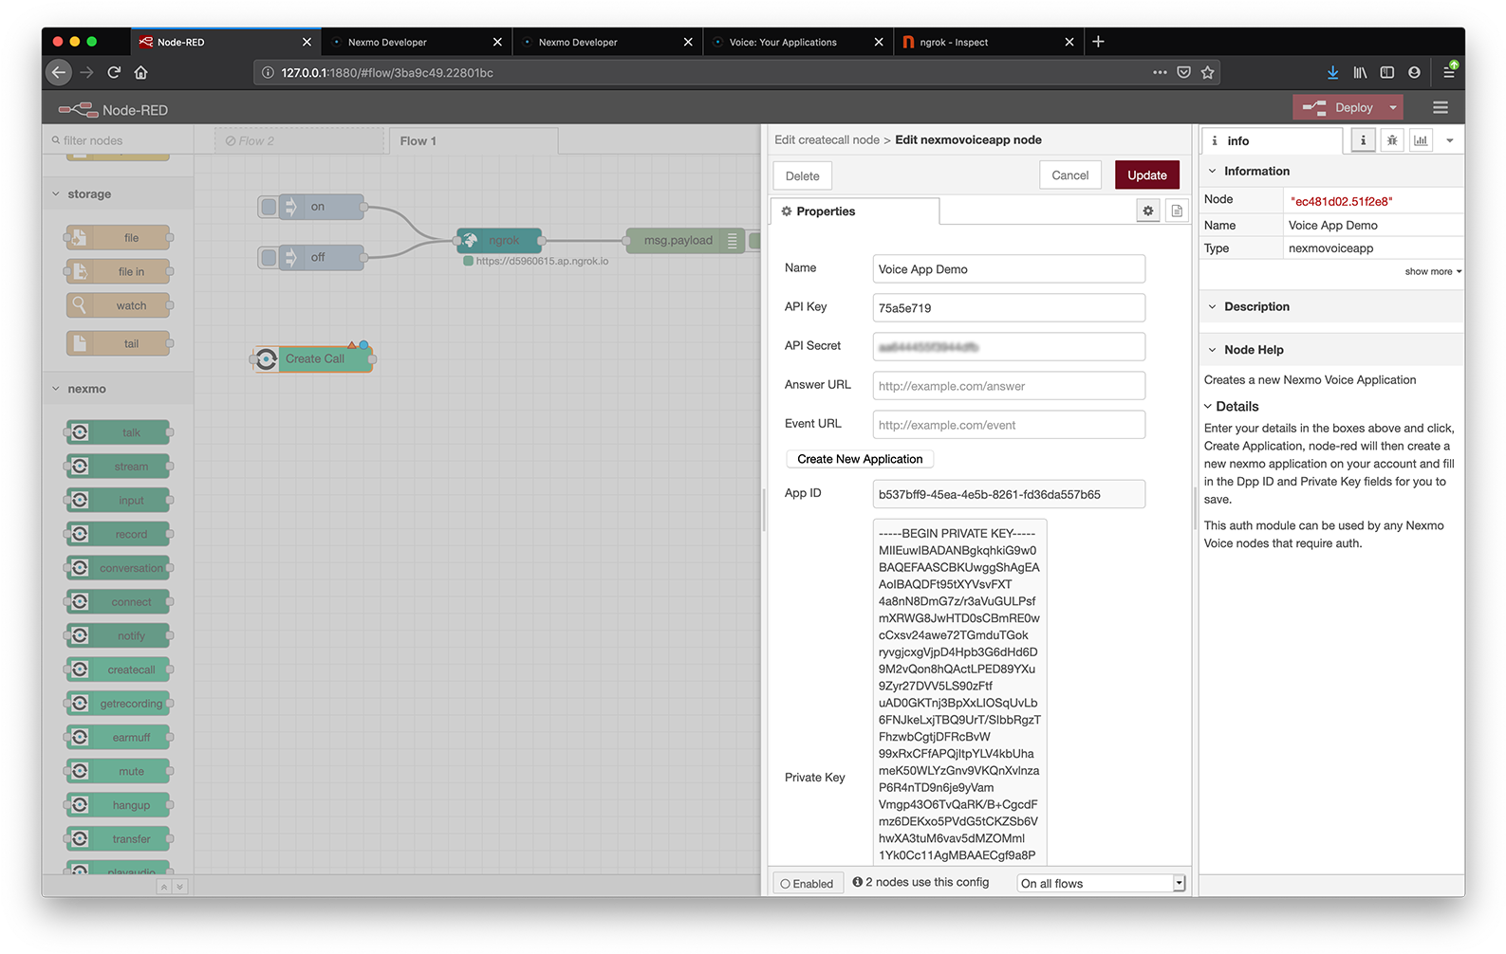Click Edit createcall node breadcrumb
The width and height of the screenshot is (1506, 954).
tap(827, 139)
